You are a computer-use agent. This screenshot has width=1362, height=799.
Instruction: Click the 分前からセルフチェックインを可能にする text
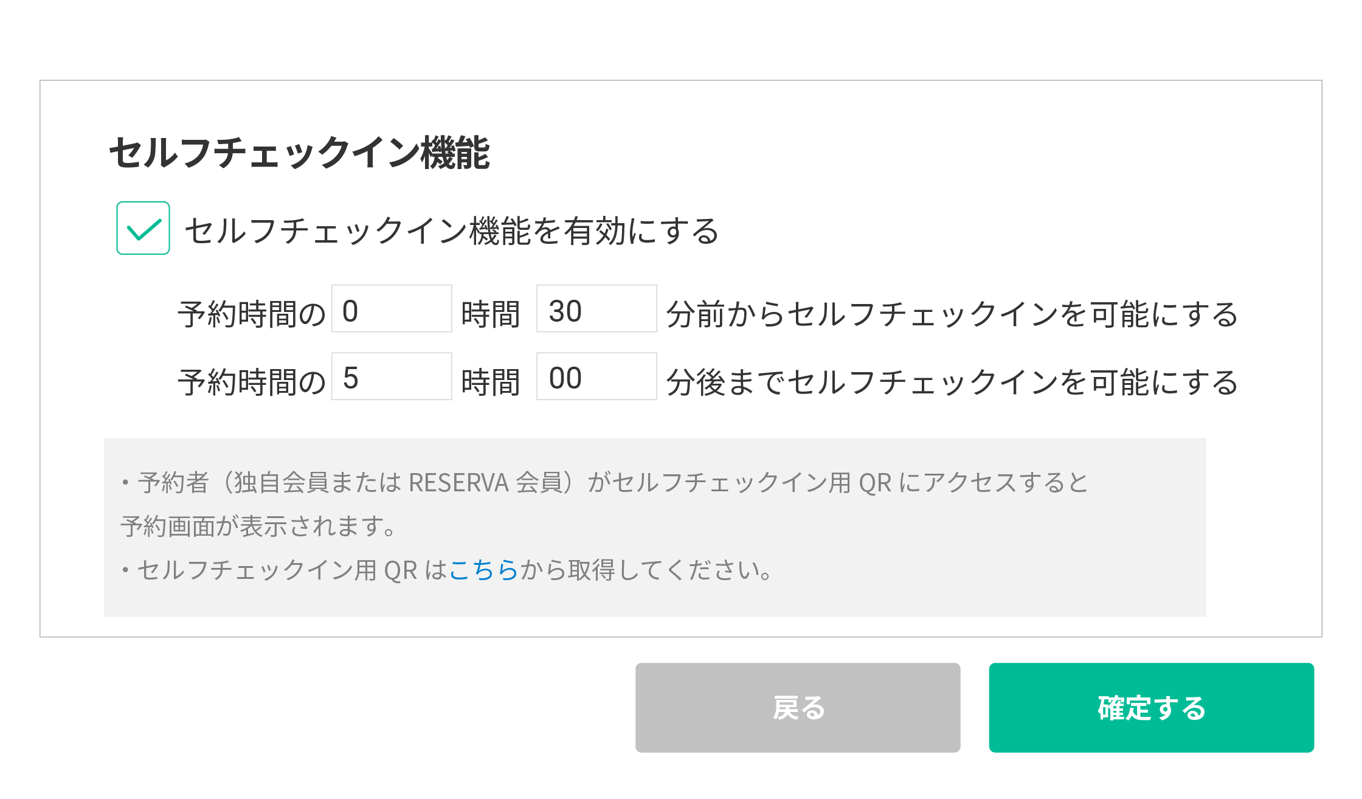coord(952,315)
